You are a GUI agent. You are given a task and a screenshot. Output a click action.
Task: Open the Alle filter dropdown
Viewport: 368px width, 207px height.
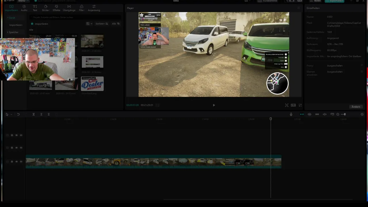click(x=116, y=24)
